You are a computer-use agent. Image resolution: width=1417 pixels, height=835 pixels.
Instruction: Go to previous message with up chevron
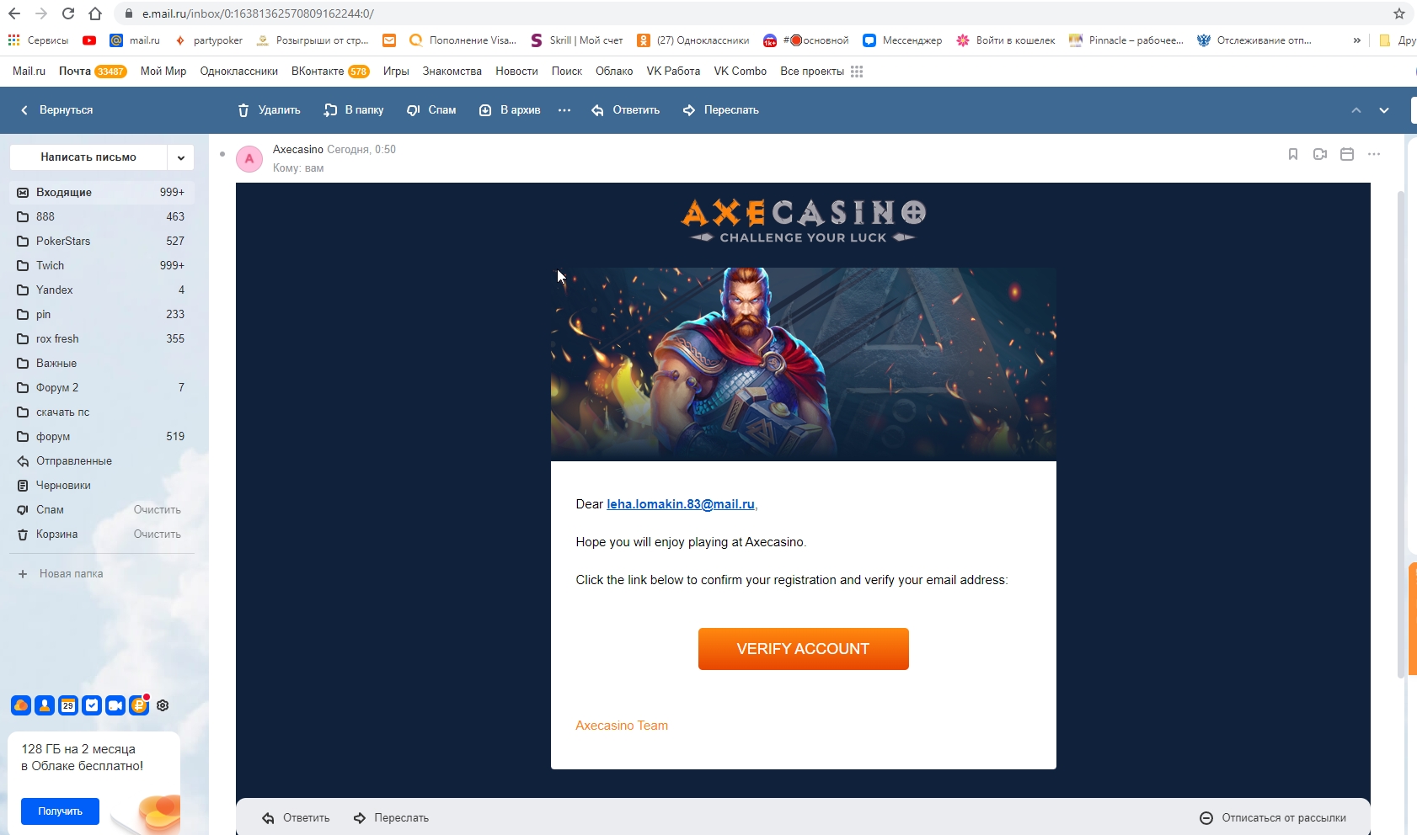coord(1356,110)
